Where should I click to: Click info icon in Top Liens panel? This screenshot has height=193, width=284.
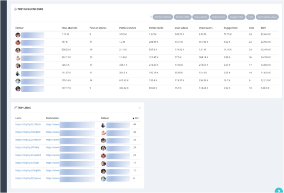click(139, 108)
